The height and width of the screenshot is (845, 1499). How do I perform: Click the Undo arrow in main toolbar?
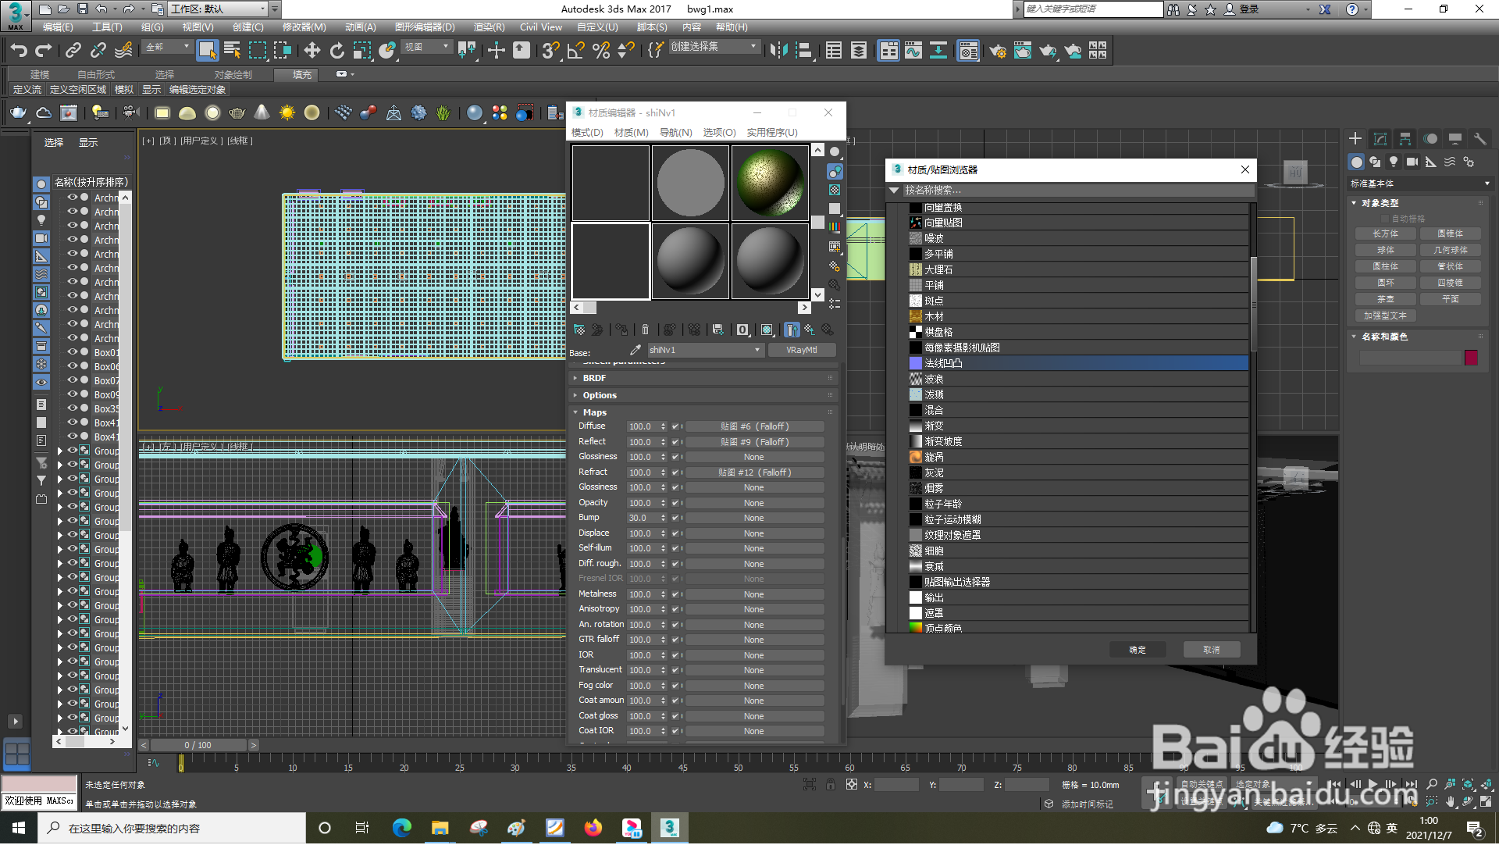point(19,51)
